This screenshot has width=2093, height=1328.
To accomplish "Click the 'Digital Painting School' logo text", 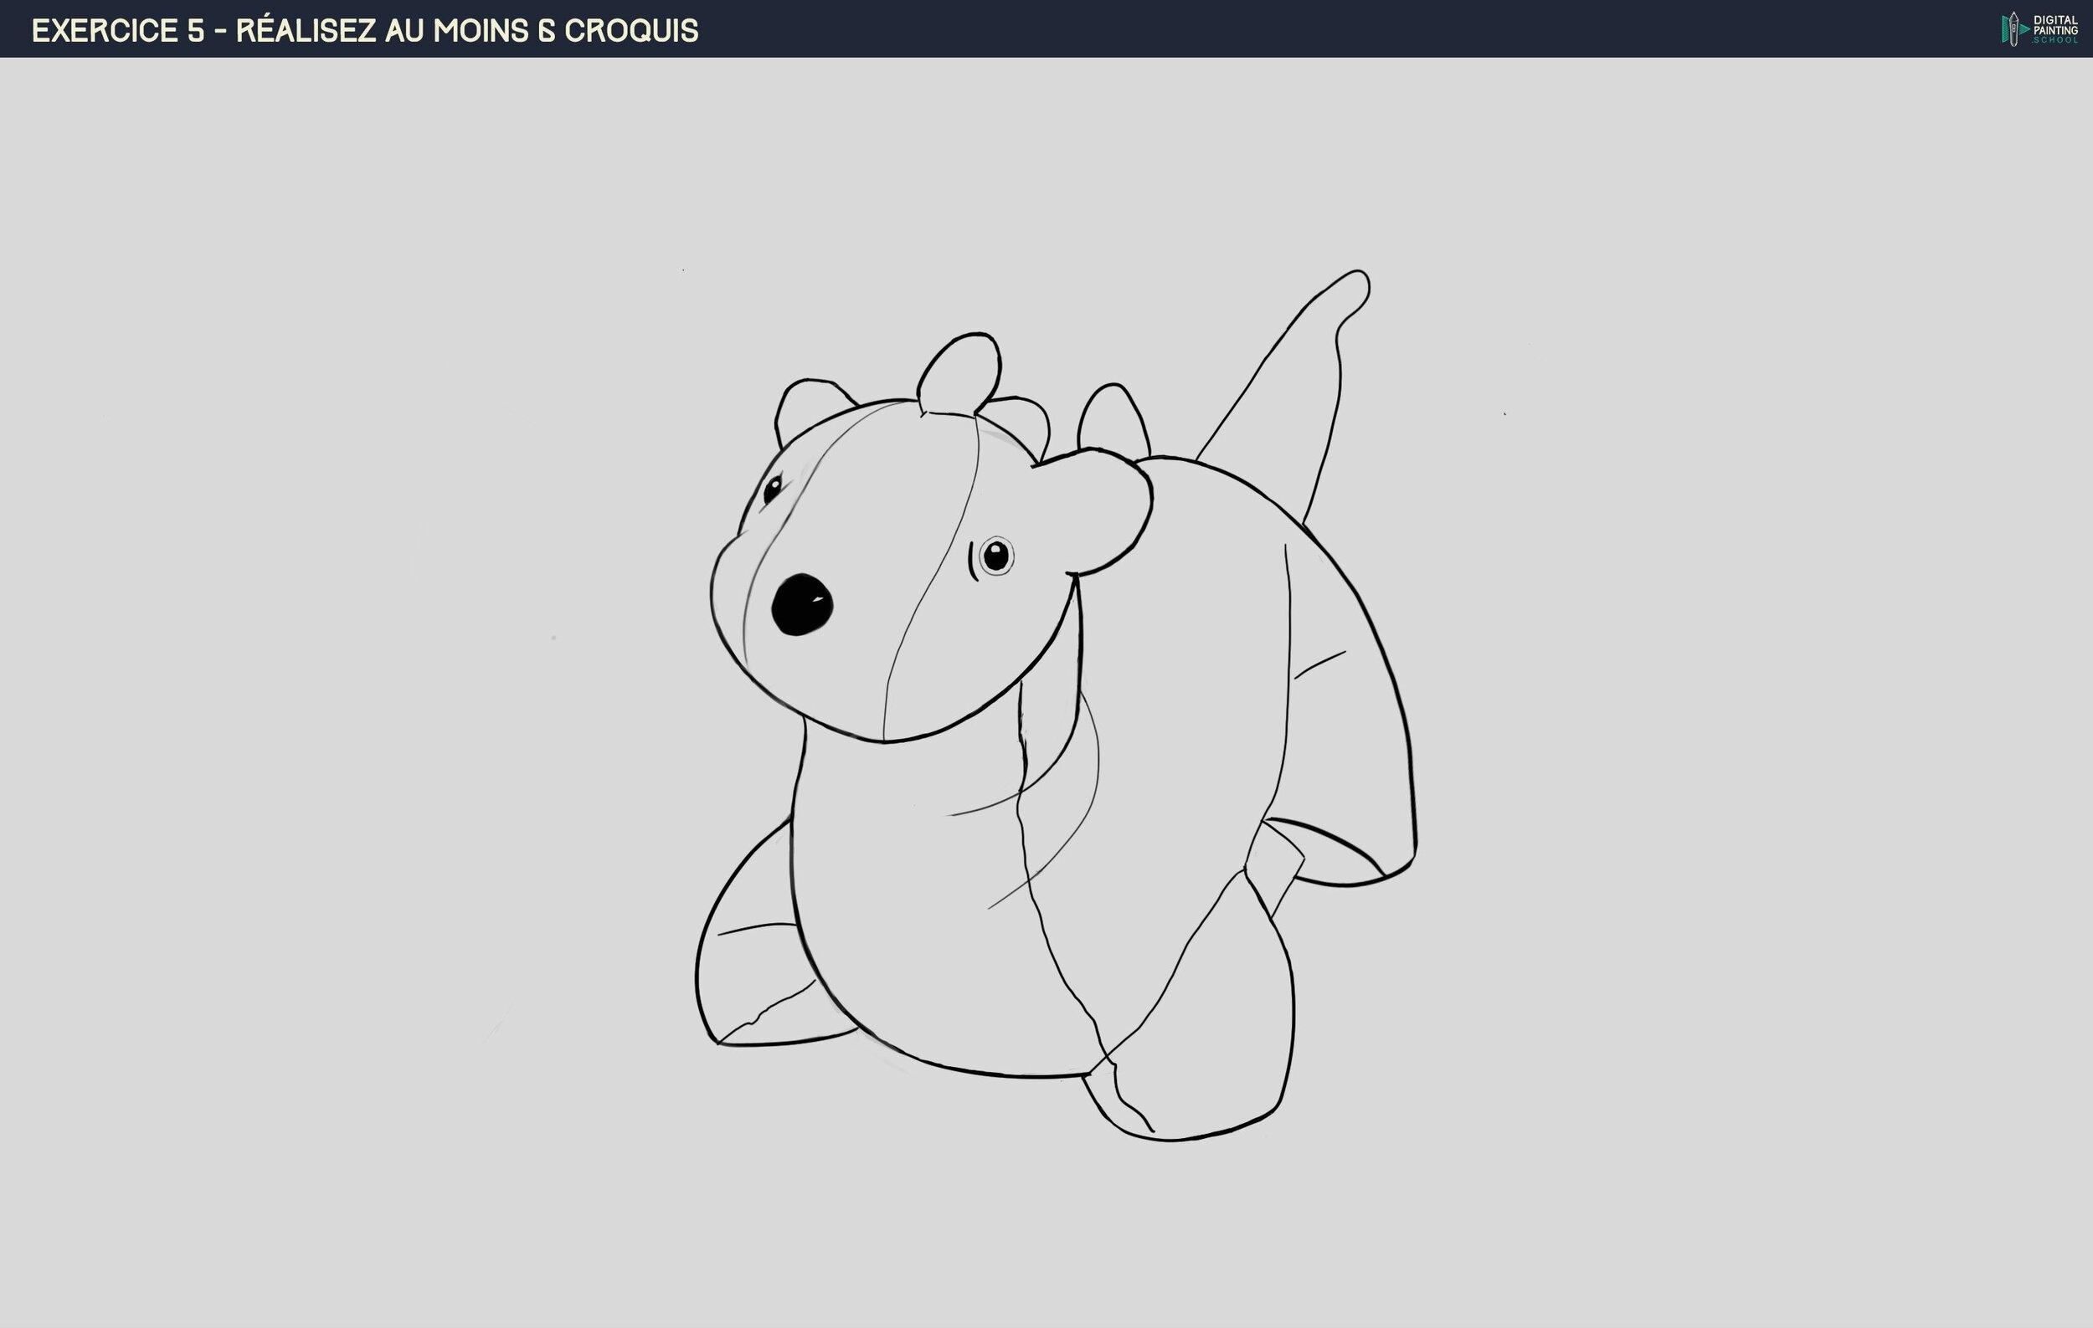I will [x=2054, y=29].
